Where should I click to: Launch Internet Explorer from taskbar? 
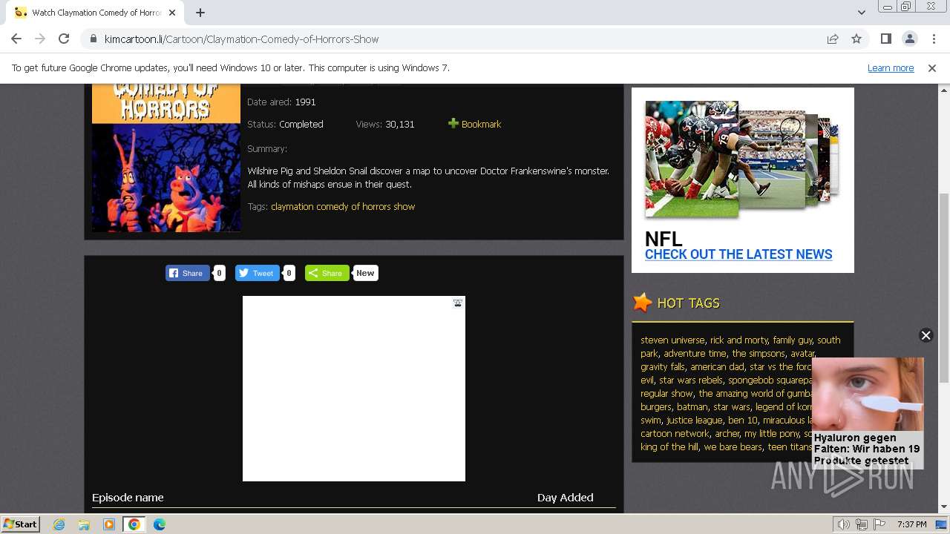click(59, 524)
